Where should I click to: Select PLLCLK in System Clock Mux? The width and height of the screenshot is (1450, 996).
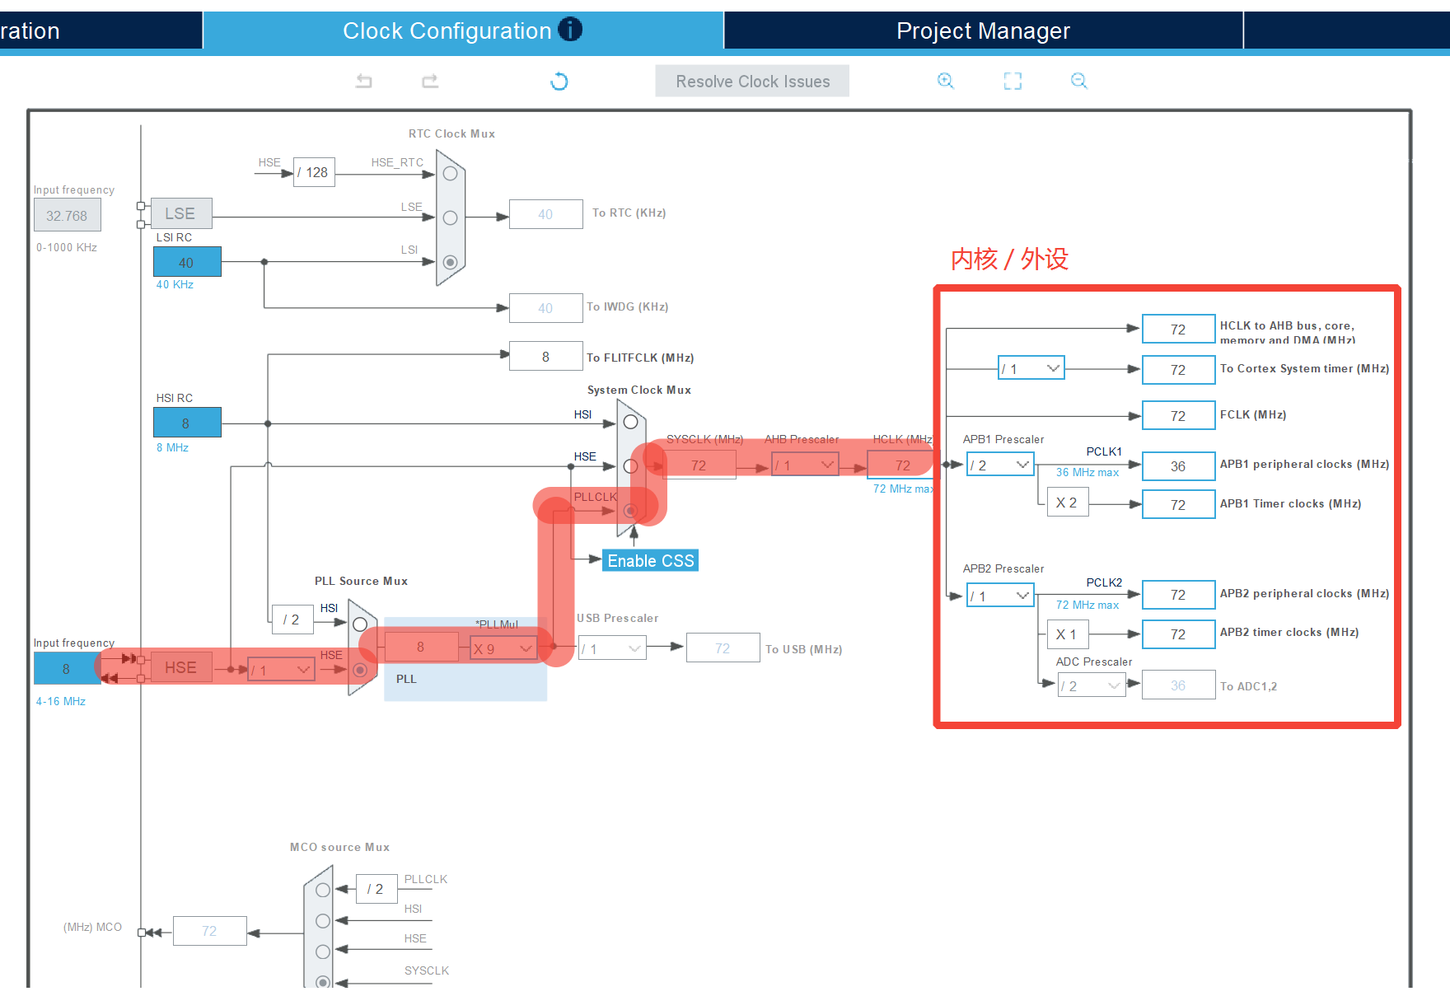630,511
